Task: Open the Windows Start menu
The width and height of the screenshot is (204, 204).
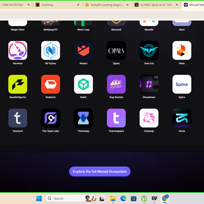Action: point(39,198)
